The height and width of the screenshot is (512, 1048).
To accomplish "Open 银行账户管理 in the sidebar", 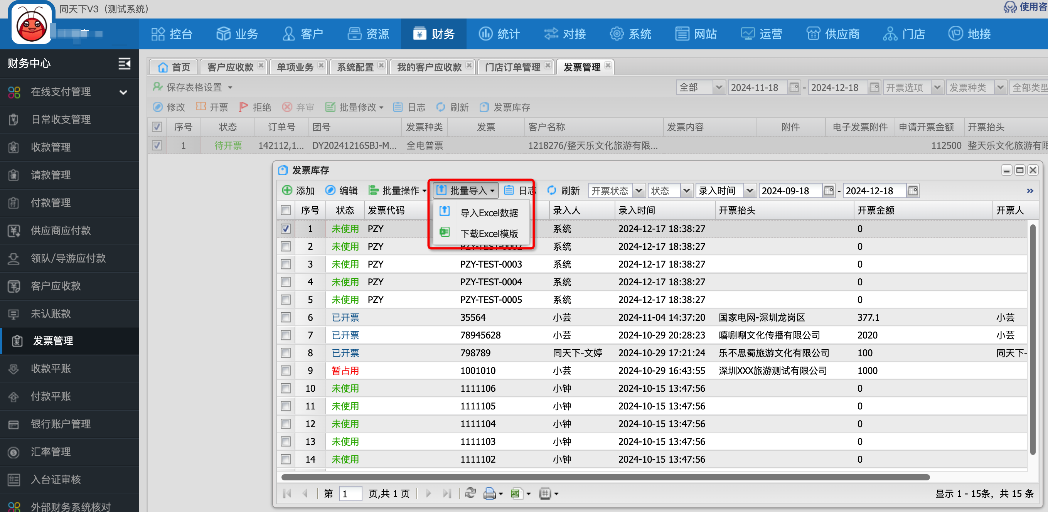I will click(x=69, y=424).
